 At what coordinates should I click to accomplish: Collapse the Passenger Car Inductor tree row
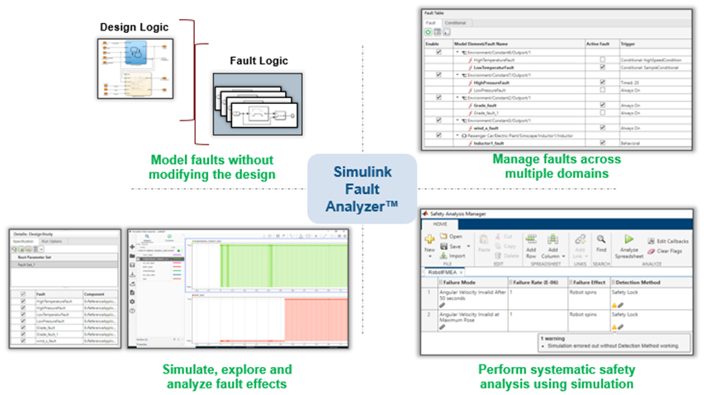(457, 135)
